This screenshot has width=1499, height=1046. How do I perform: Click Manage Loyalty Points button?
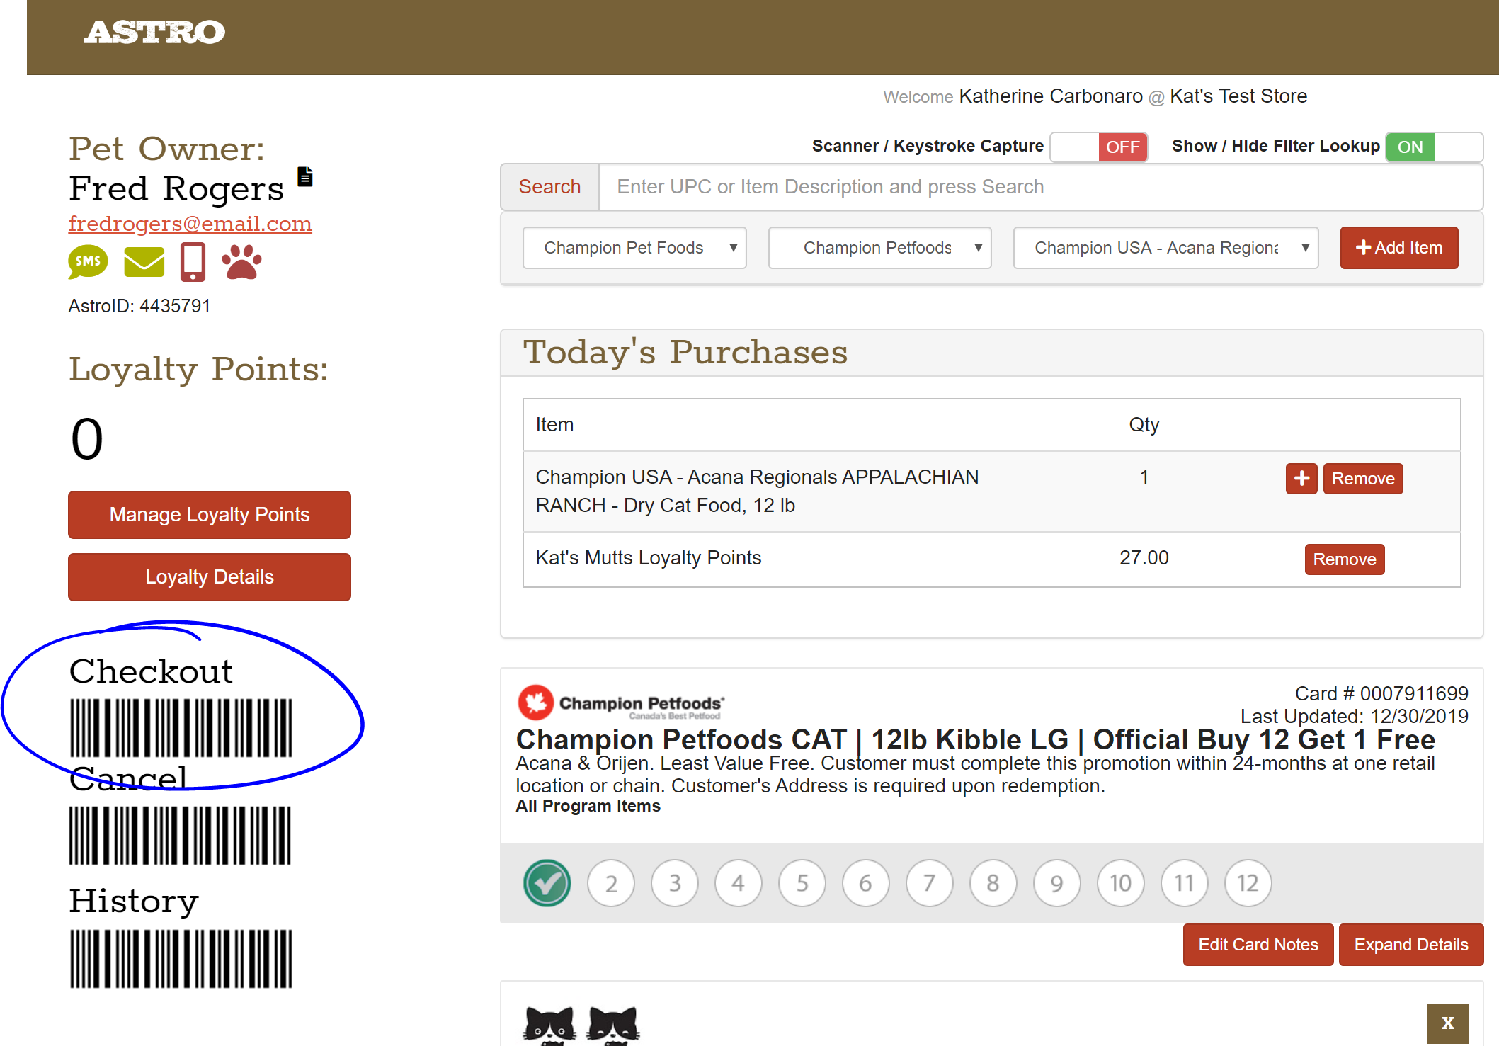[x=210, y=515]
